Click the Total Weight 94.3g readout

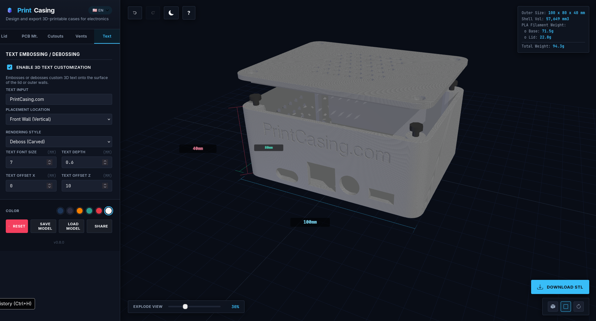pos(543,46)
